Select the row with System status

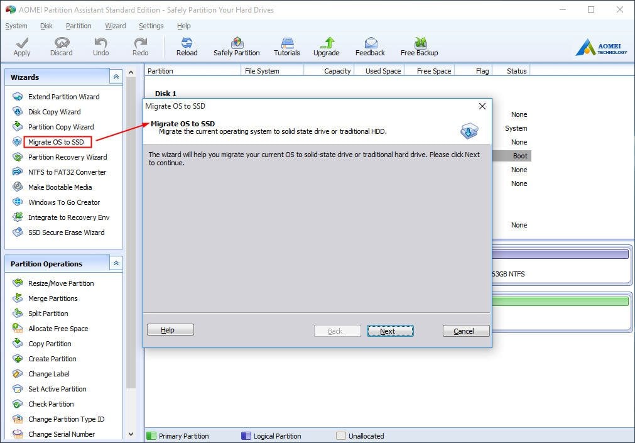(x=511, y=128)
